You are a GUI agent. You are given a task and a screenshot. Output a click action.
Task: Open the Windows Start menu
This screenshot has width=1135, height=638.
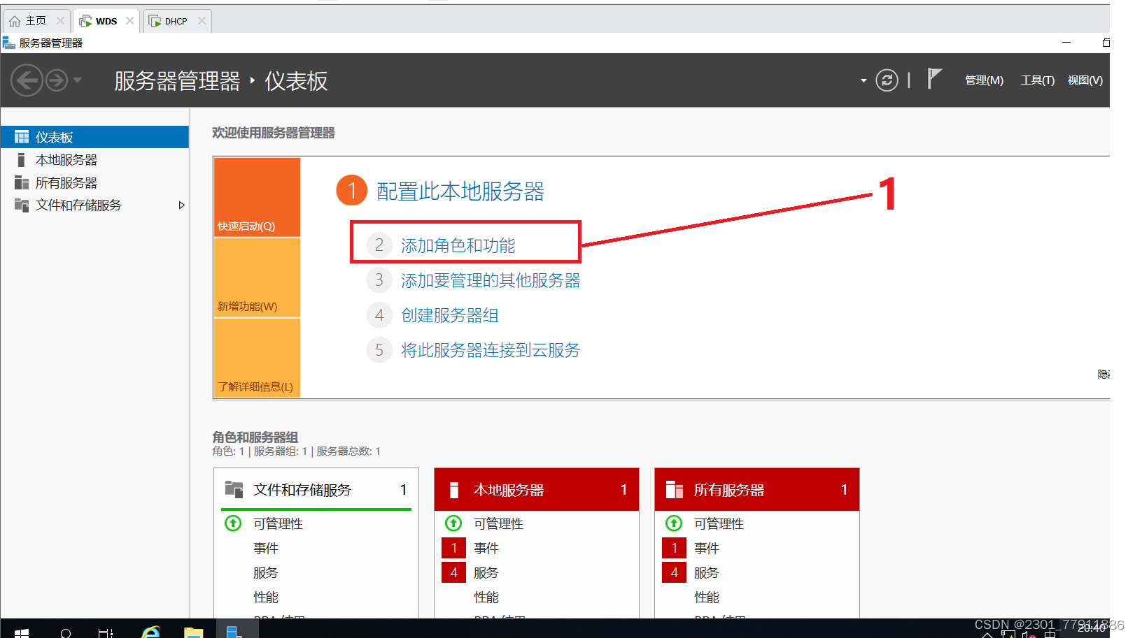click(21, 632)
